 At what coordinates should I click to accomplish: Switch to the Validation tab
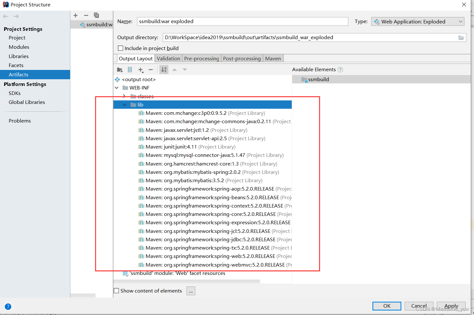(x=168, y=58)
